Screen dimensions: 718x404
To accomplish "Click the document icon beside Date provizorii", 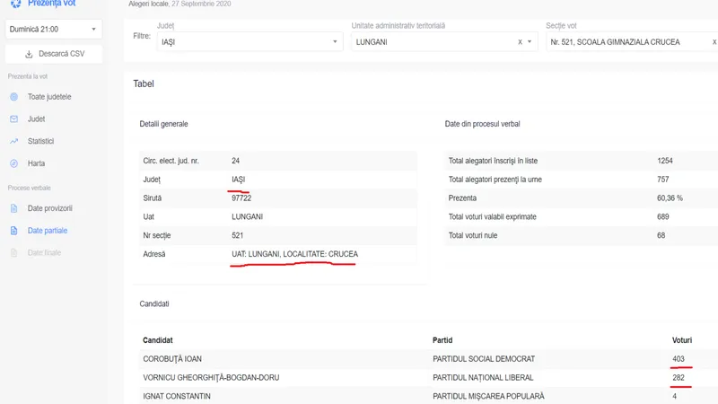I will (13, 208).
